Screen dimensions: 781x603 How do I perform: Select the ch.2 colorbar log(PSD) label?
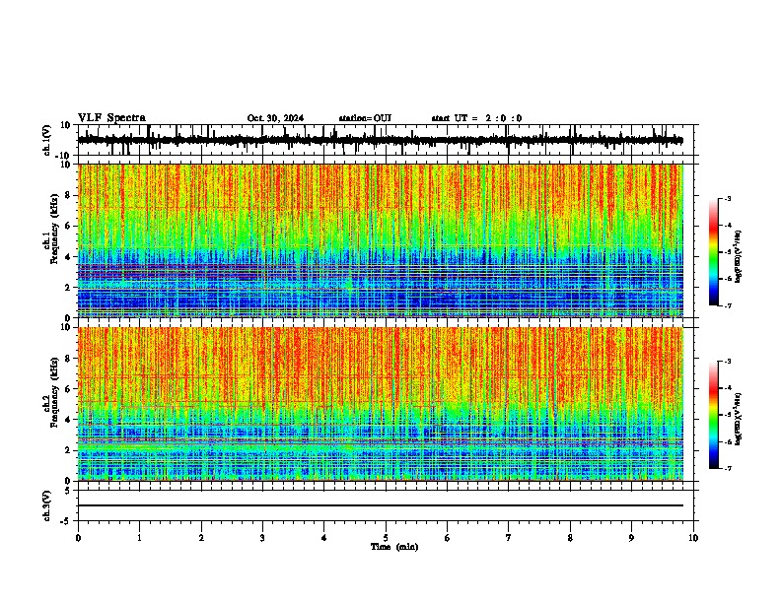click(x=739, y=420)
